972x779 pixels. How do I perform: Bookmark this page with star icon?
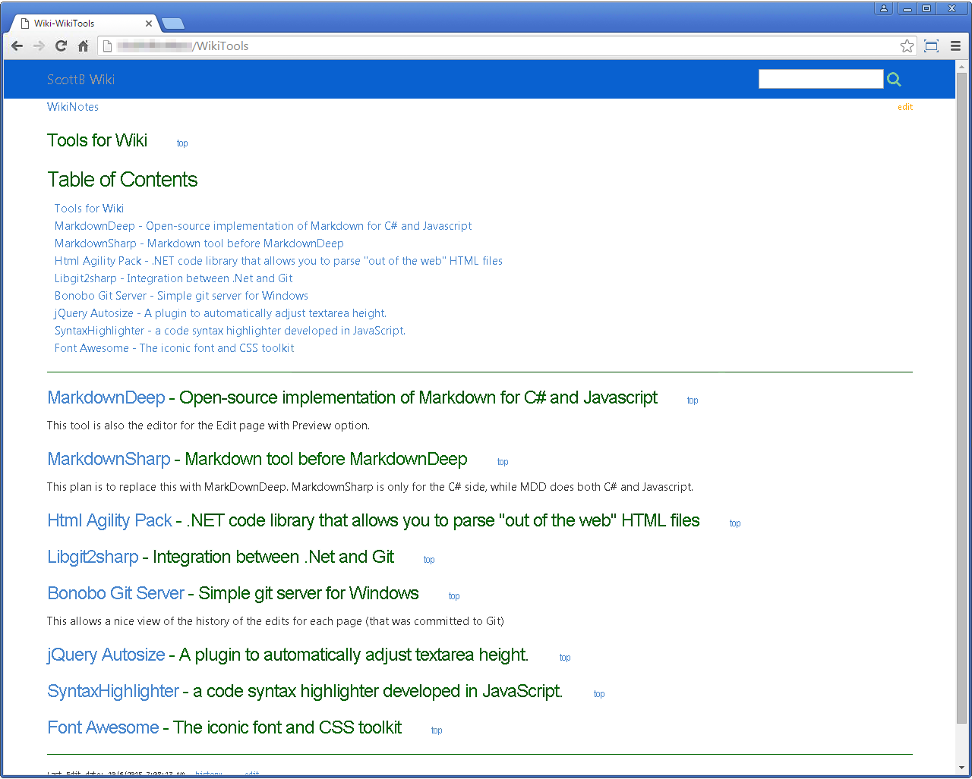[907, 46]
